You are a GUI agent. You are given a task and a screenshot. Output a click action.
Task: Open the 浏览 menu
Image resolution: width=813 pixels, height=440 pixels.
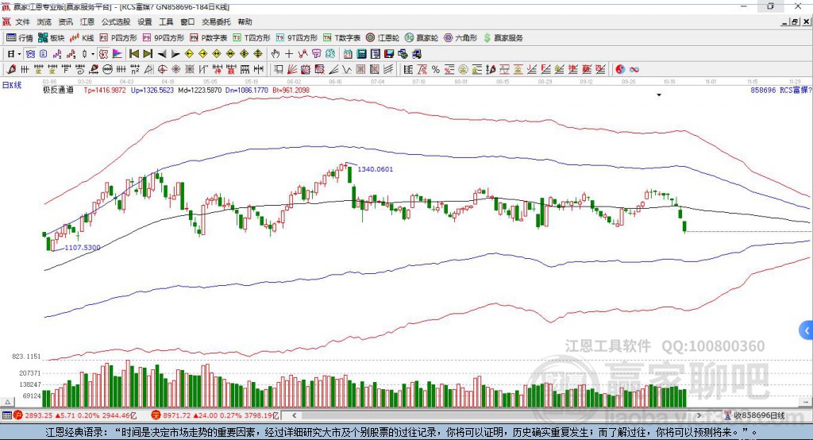point(44,21)
